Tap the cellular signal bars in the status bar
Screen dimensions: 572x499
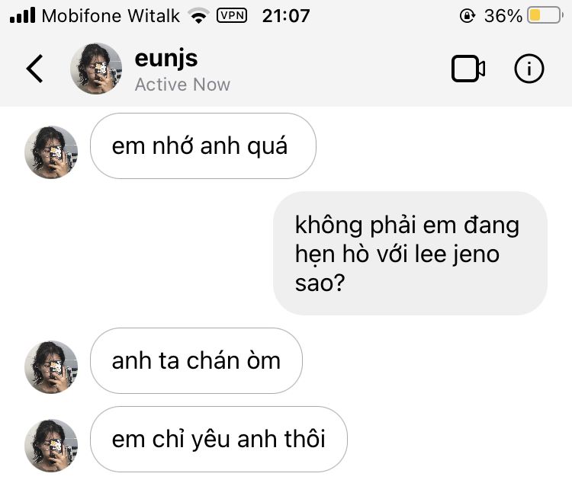coord(23,15)
